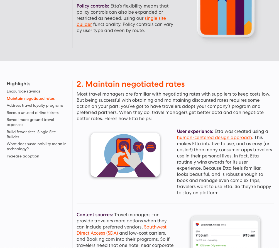This screenshot has width=279, height=248.
Task: Click the "2. Maintain negotiated rates" heading
Action: pyautogui.click(x=131, y=84)
